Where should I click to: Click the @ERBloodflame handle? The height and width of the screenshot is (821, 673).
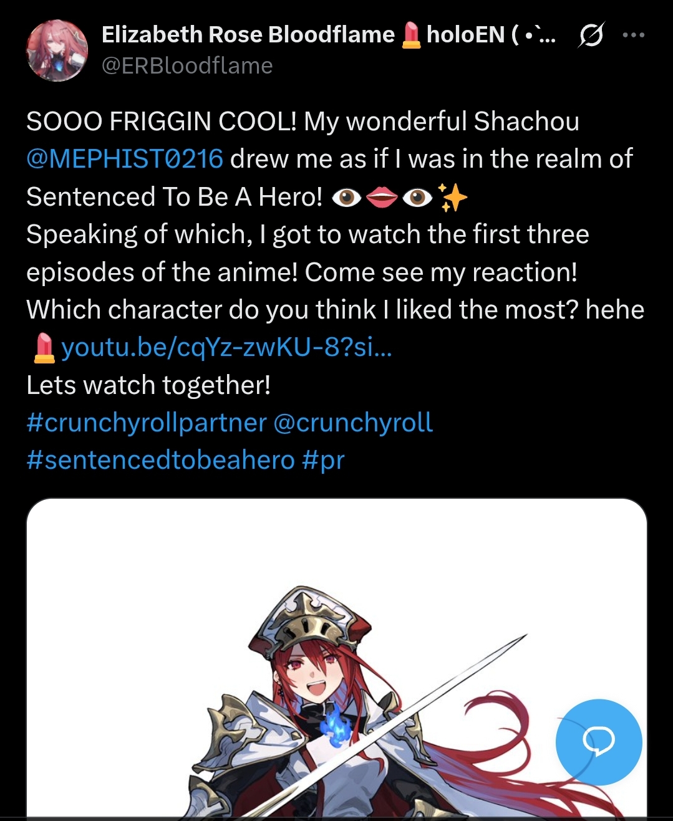pyautogui.click(x=187, y=65)
